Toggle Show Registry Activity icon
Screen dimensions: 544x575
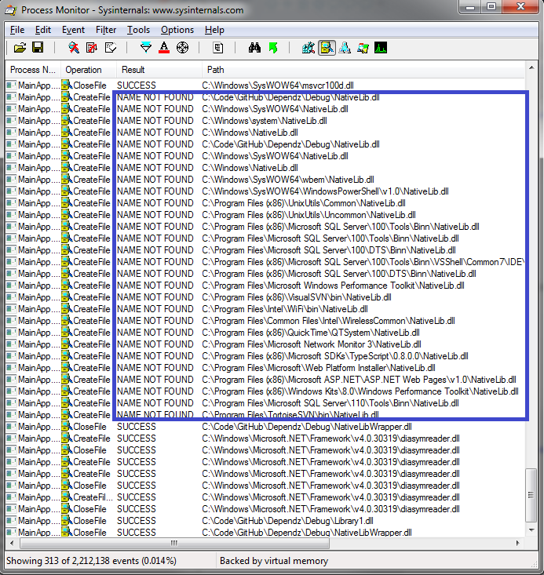pos(309,48)
